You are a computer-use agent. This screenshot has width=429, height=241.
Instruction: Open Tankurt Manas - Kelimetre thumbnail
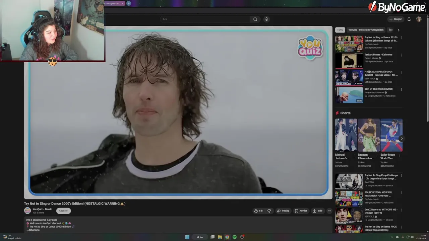point(349,61)
